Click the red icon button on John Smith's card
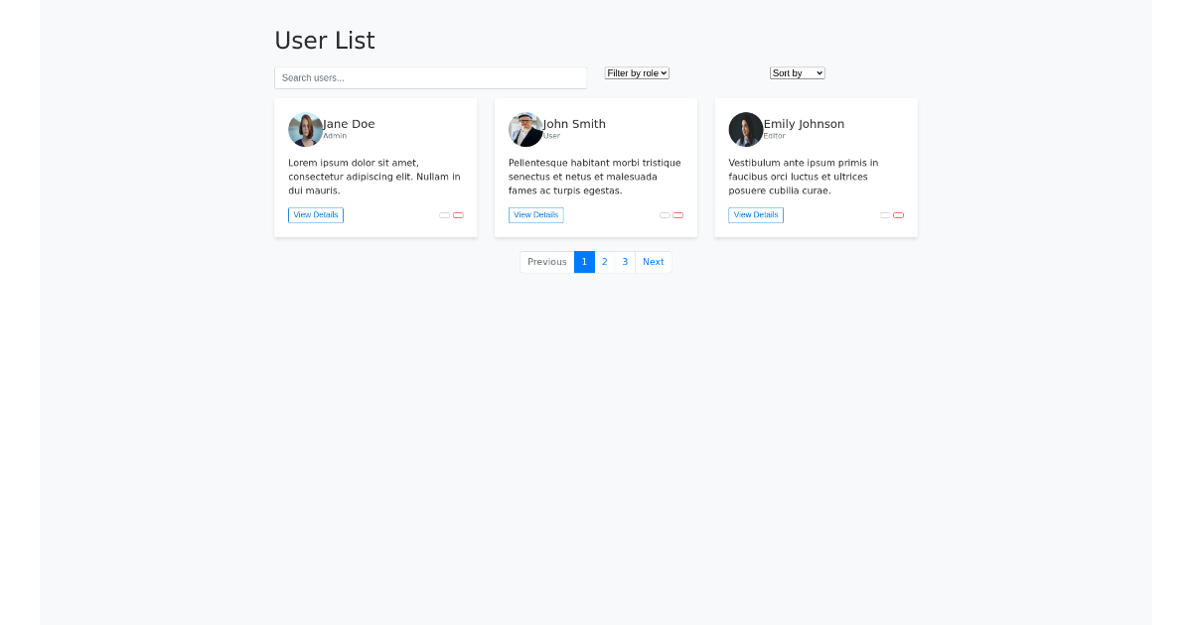 (678, 215)
